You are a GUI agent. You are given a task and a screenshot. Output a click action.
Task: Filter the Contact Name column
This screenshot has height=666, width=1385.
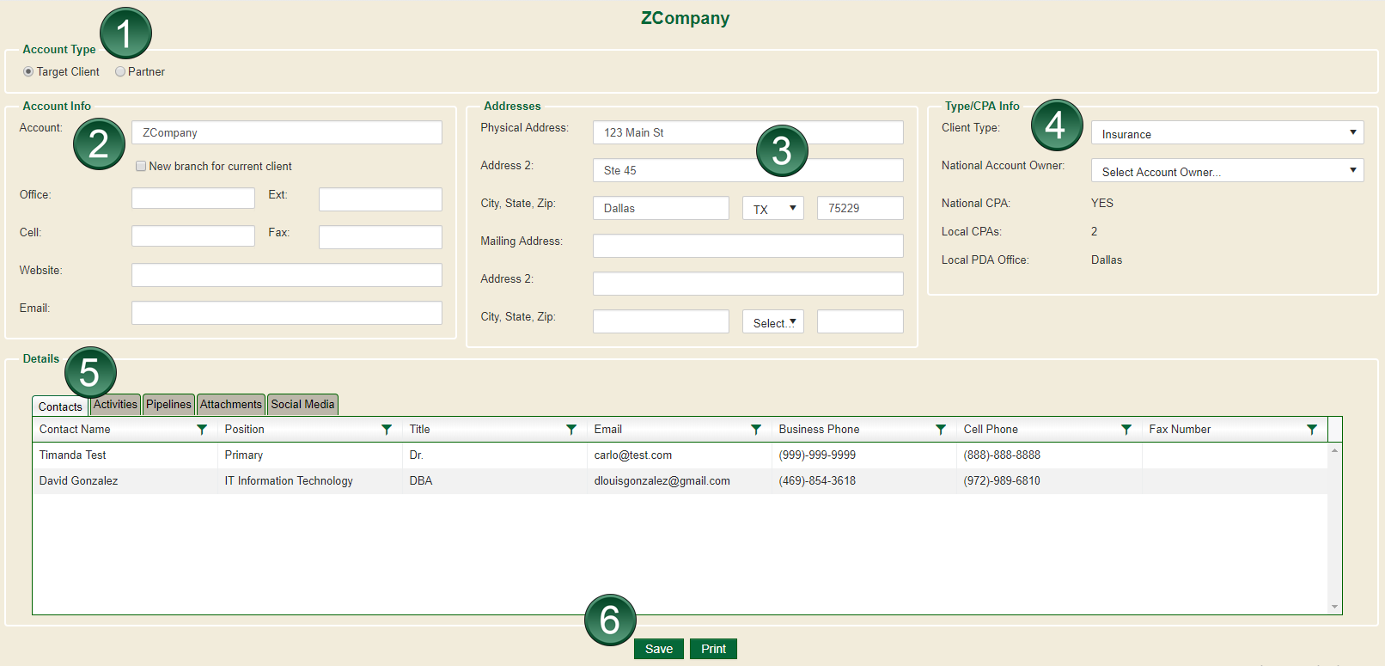coord(202,430)
